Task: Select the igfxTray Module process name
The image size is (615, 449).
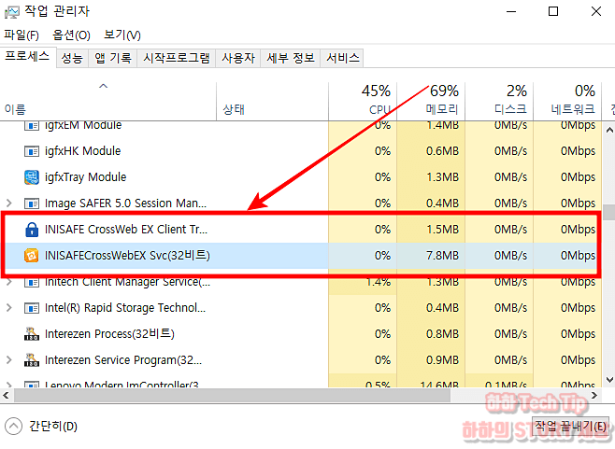Action: point(85,177)
